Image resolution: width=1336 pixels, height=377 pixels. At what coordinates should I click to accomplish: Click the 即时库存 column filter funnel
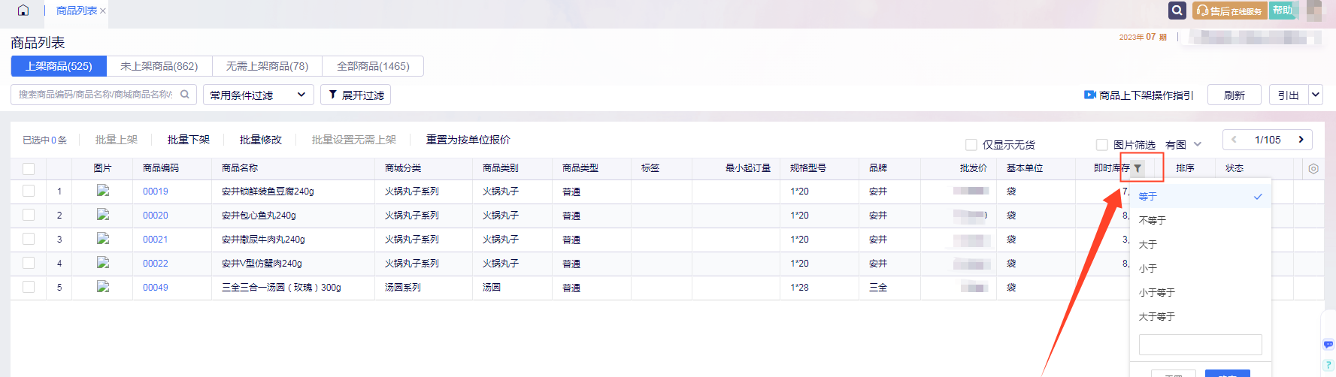coord(1138,168)
